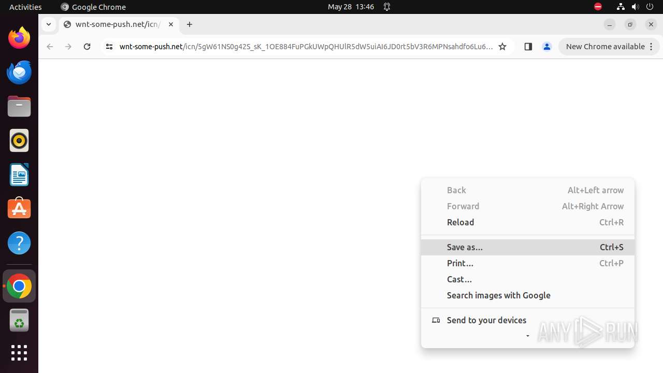663x373 pixels.
Task: Choose the disabled Forward menu entry
Action: click(x=528, y=206)
